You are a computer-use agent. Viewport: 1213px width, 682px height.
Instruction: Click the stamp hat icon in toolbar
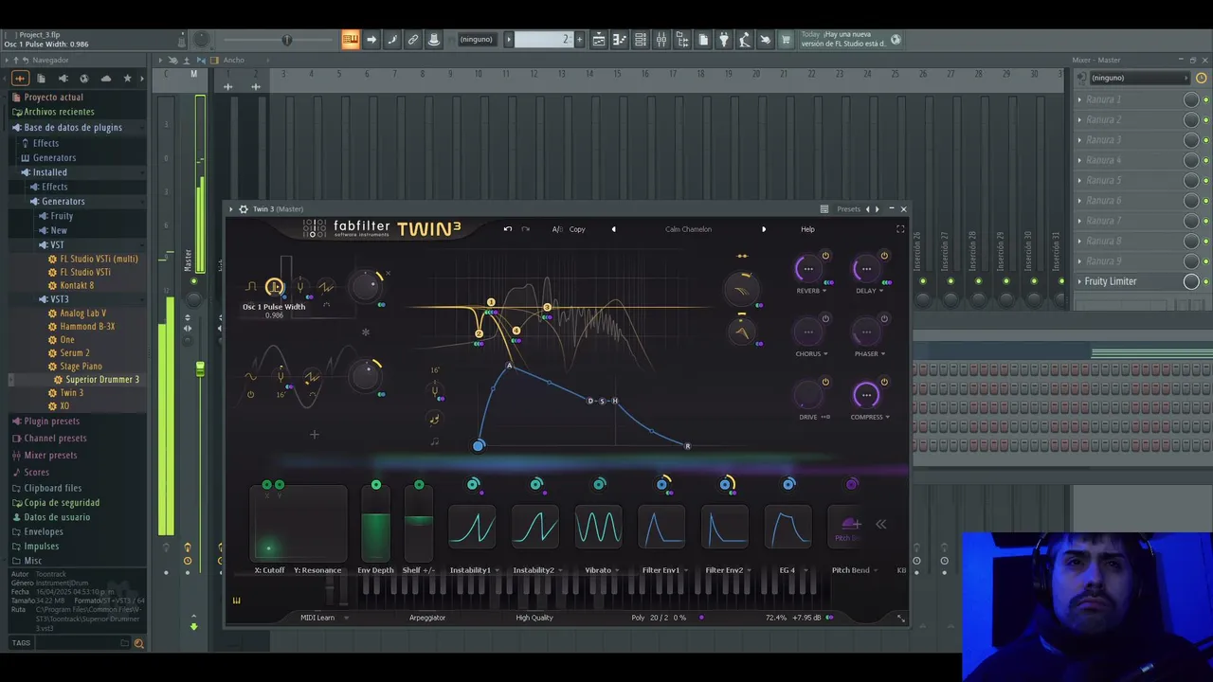434,40
